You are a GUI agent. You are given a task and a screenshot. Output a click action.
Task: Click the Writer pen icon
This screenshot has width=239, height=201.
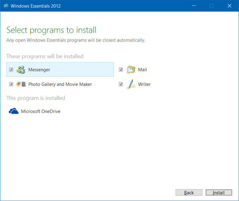pyautogui.click(x=131, y=84)
